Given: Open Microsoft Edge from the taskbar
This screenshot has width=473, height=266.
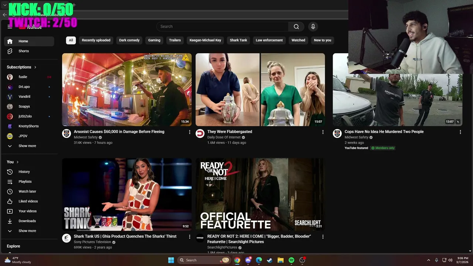Looking at the screenshot, I should click(259, 260).
